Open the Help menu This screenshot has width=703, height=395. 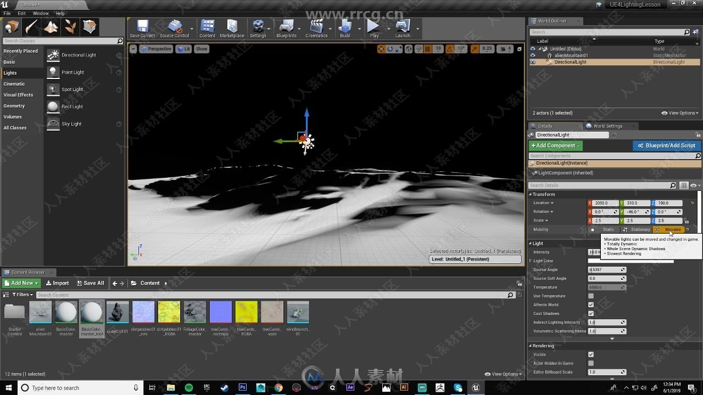tap(60, 13)
